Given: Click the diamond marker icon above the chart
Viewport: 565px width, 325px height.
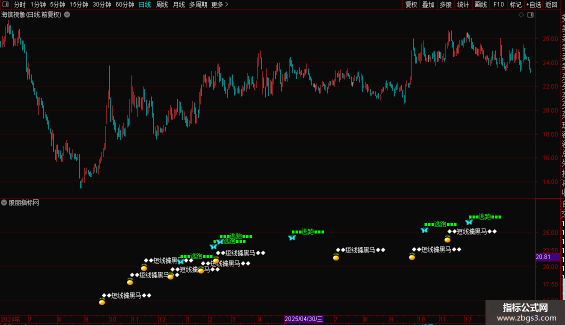Looking at the screenshot, I should click(x=521, y=15).
